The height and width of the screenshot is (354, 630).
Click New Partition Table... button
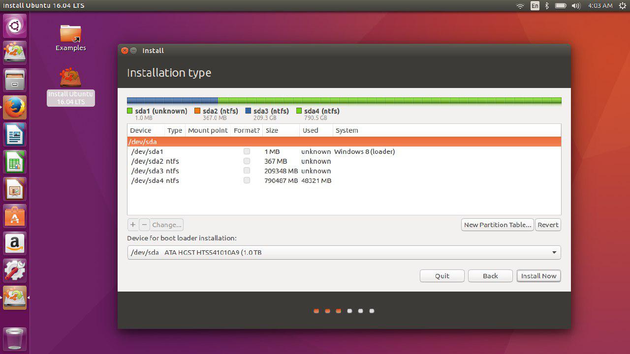[x=498, y=225]
